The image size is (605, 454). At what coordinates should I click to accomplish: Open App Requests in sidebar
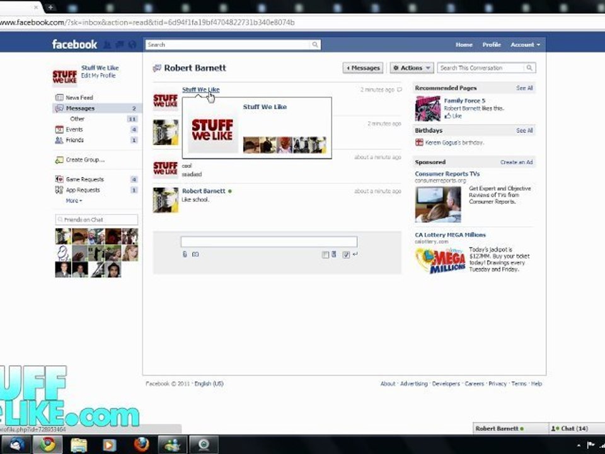click(x=83, y=190)
